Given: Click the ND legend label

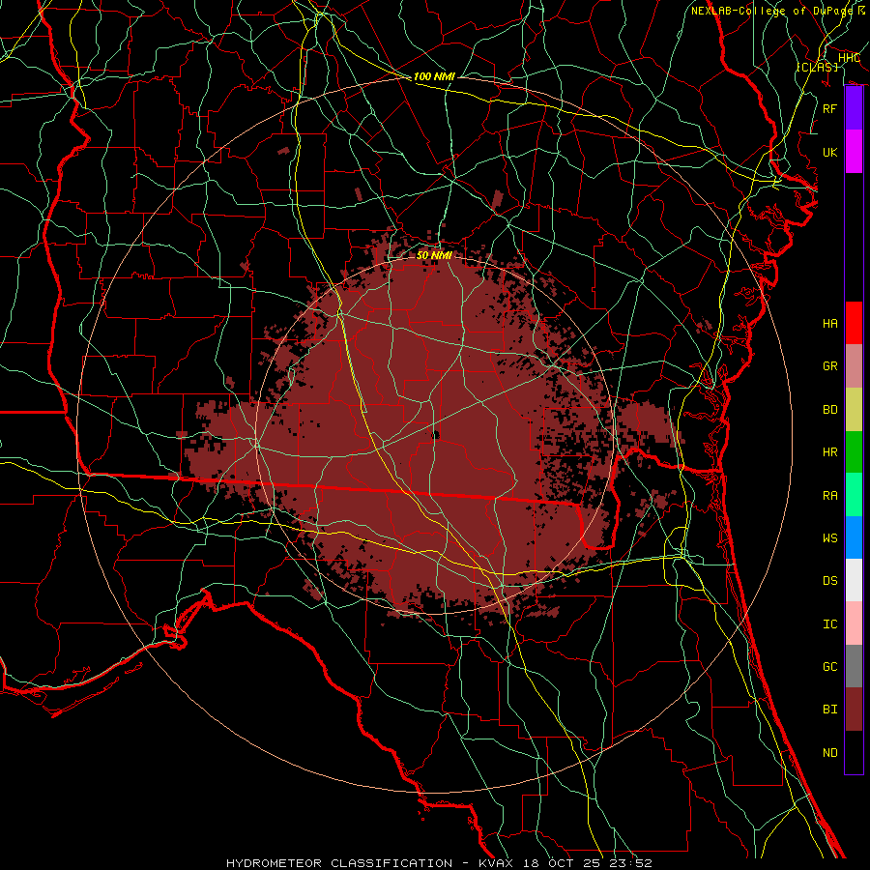Looking at the screenshot, I should (x=830, y=753).
